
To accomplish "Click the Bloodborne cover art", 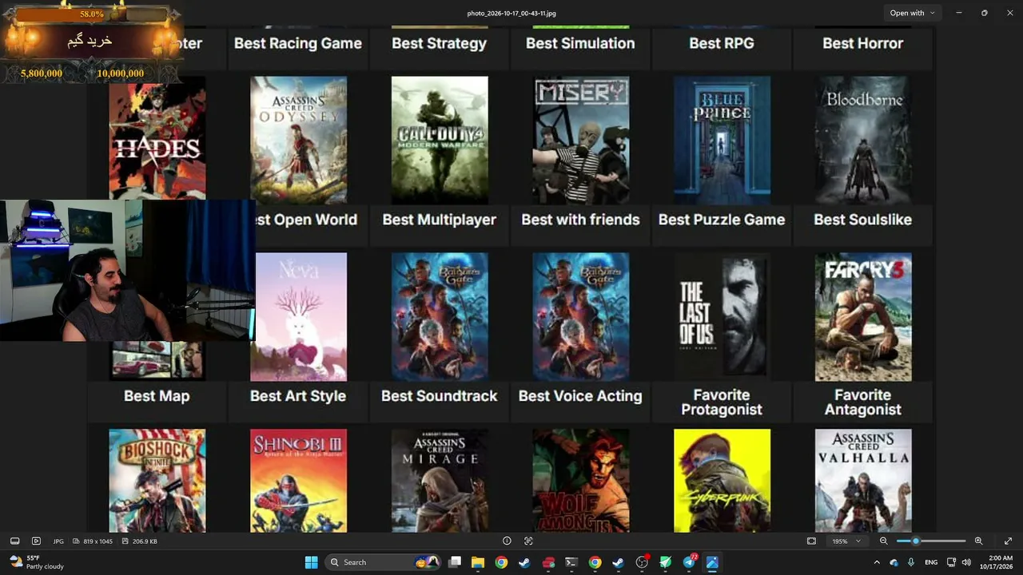I will point(863,140).
